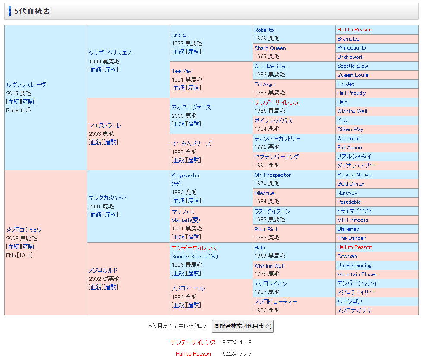Open Bridgework ancestor link
The width and height of the screenshot is (423, 359).
tap(350, 57)
